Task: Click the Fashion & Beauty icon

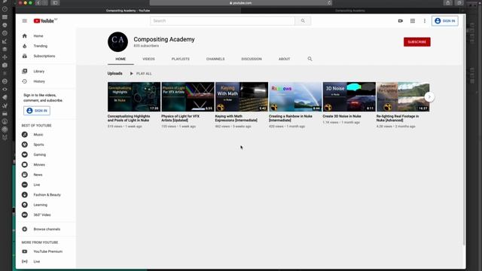Action: click(x=25, y=195)
